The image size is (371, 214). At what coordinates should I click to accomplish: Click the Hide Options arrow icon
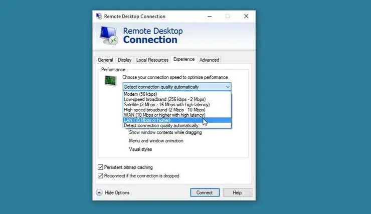(x=99, y=192)
